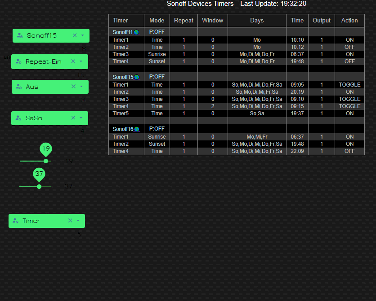Click the OFF action for time 22:09
This screenshot has height=301, width=376.
(x=349, y=151)
